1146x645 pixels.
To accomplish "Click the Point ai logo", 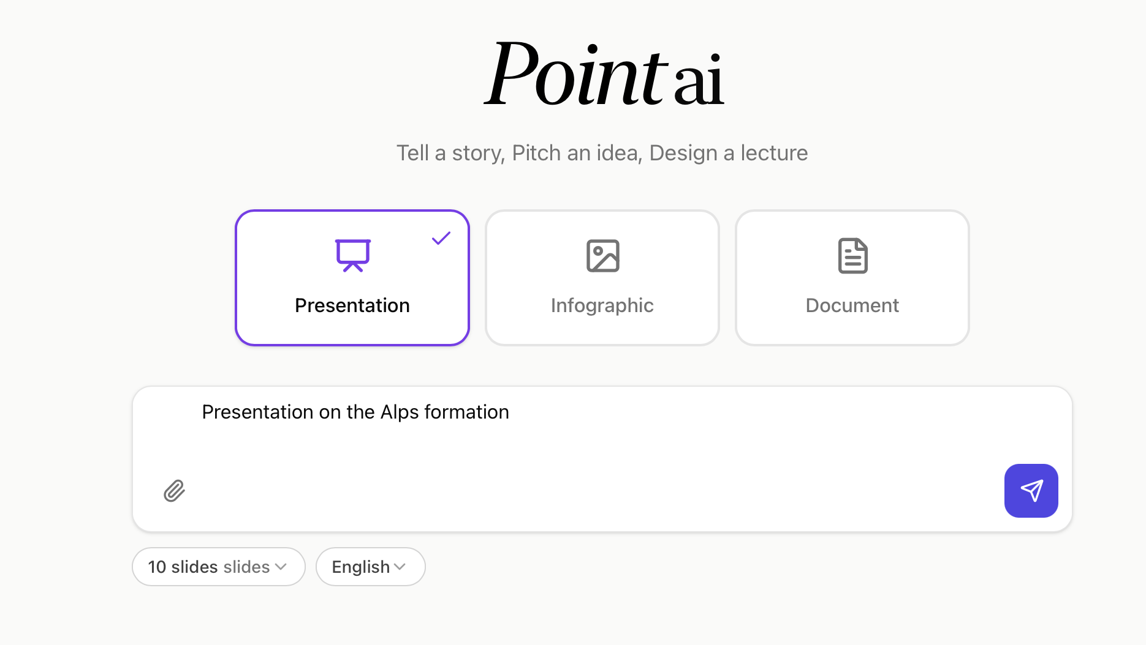I will (x=604, y=75).
